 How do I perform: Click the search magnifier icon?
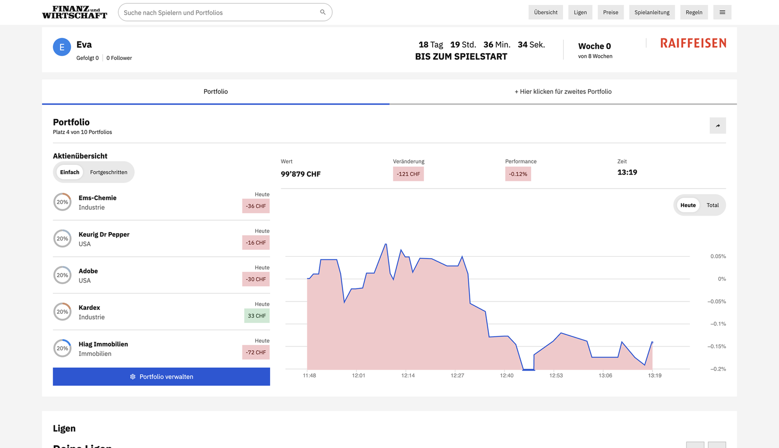322,12
